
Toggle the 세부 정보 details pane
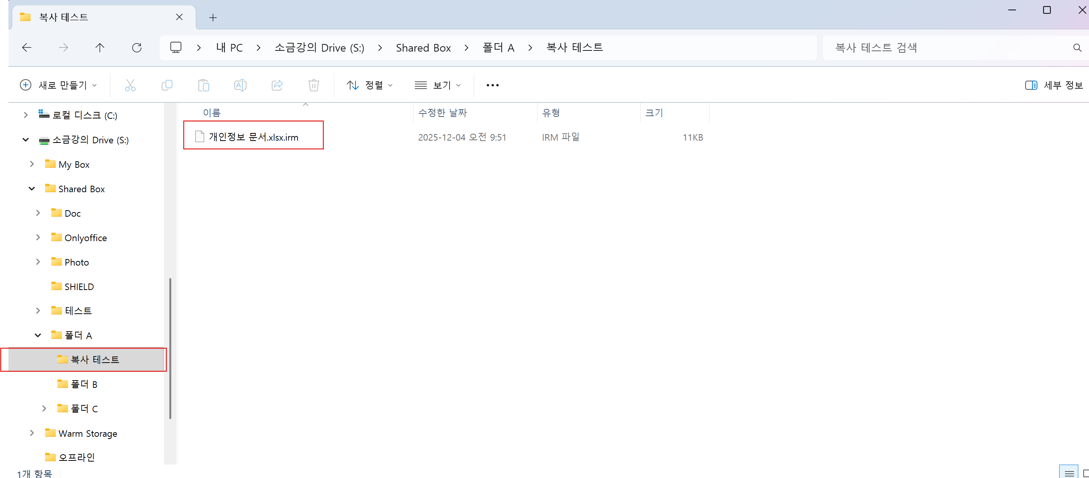1054,85
